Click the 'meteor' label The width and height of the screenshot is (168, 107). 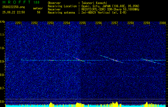(38, 8)
